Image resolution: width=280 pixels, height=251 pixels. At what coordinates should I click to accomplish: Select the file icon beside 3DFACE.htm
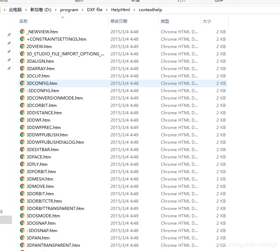[22, 157]
